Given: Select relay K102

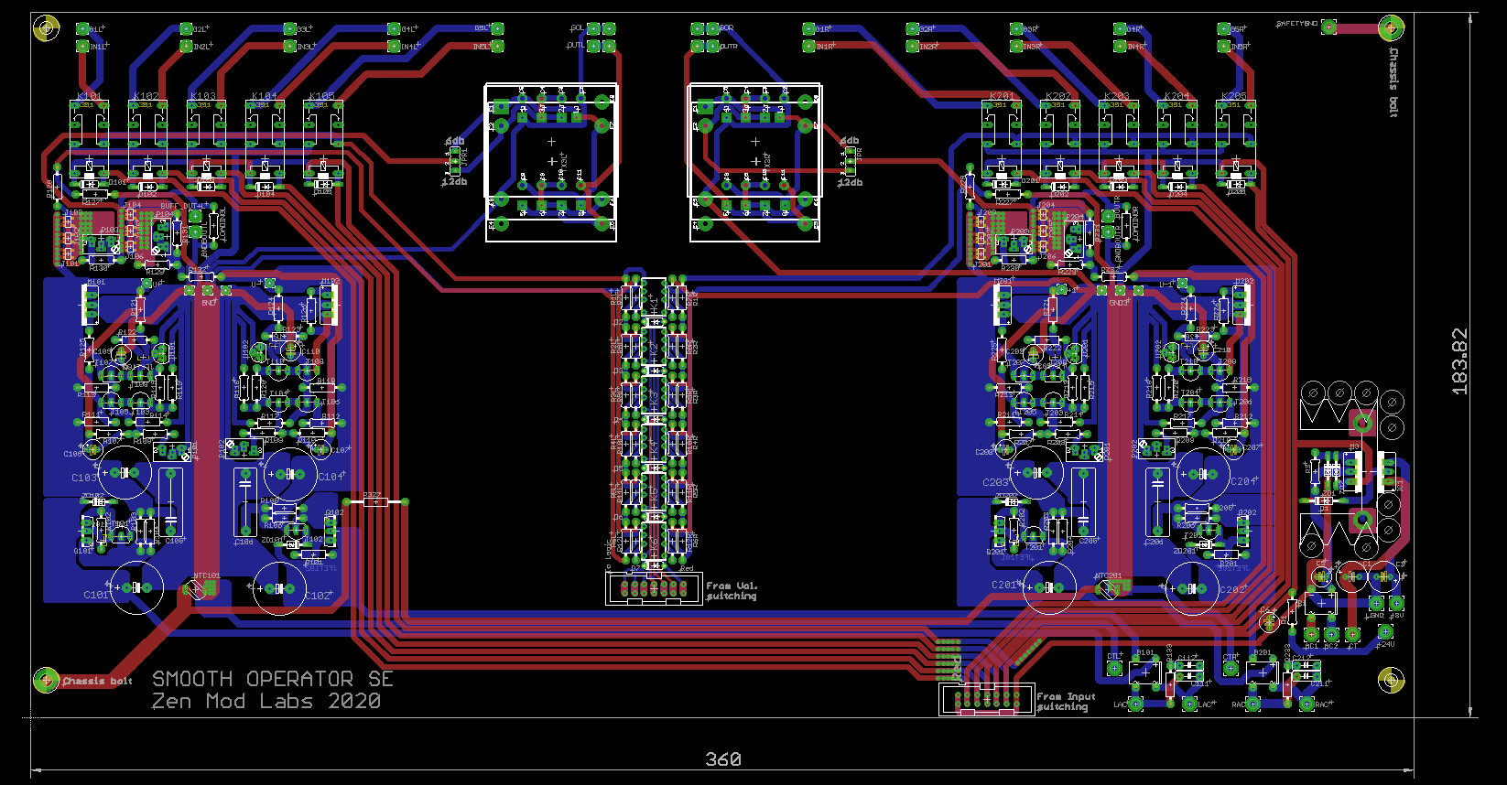Looking at the screenshot, I should (x=147, y=139).
